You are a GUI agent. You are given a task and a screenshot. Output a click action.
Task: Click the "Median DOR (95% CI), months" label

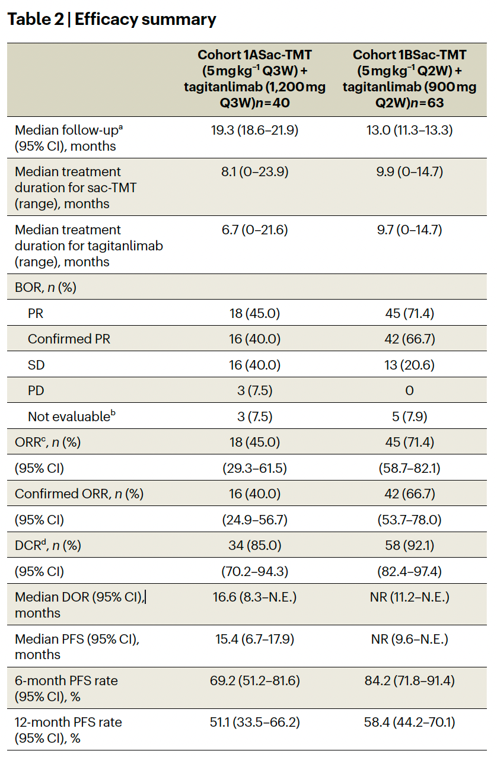pyautogui.click(x=79, y=605)
